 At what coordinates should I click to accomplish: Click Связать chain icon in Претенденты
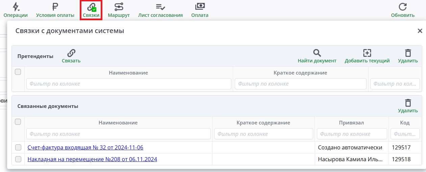coord(71,53)
